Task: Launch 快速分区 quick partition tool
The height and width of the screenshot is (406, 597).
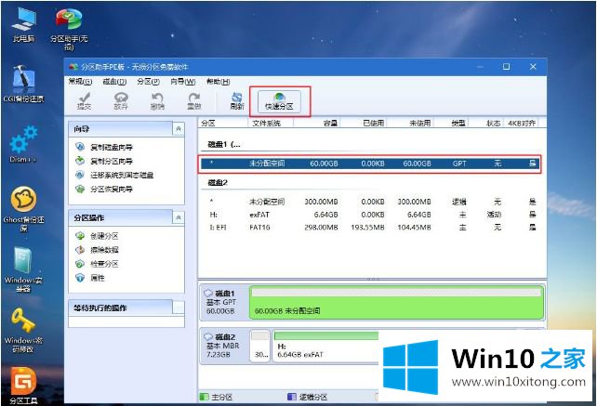Action: pyautogui.click(x=277, y=99)
